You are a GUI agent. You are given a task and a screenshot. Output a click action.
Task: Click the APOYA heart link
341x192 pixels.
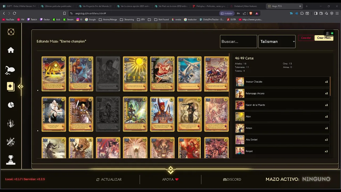(x=170, y=179)
